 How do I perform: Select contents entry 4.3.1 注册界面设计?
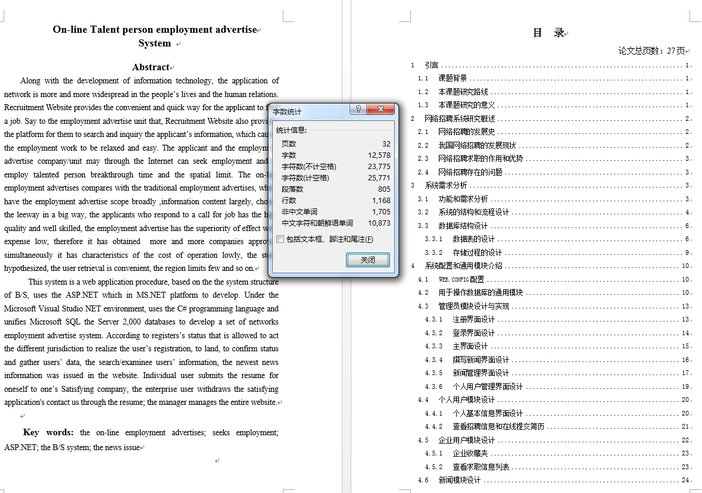[559, 319]
